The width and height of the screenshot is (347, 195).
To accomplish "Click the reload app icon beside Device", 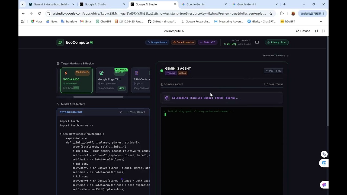I will pyautogui.click(x=316, y=31).
